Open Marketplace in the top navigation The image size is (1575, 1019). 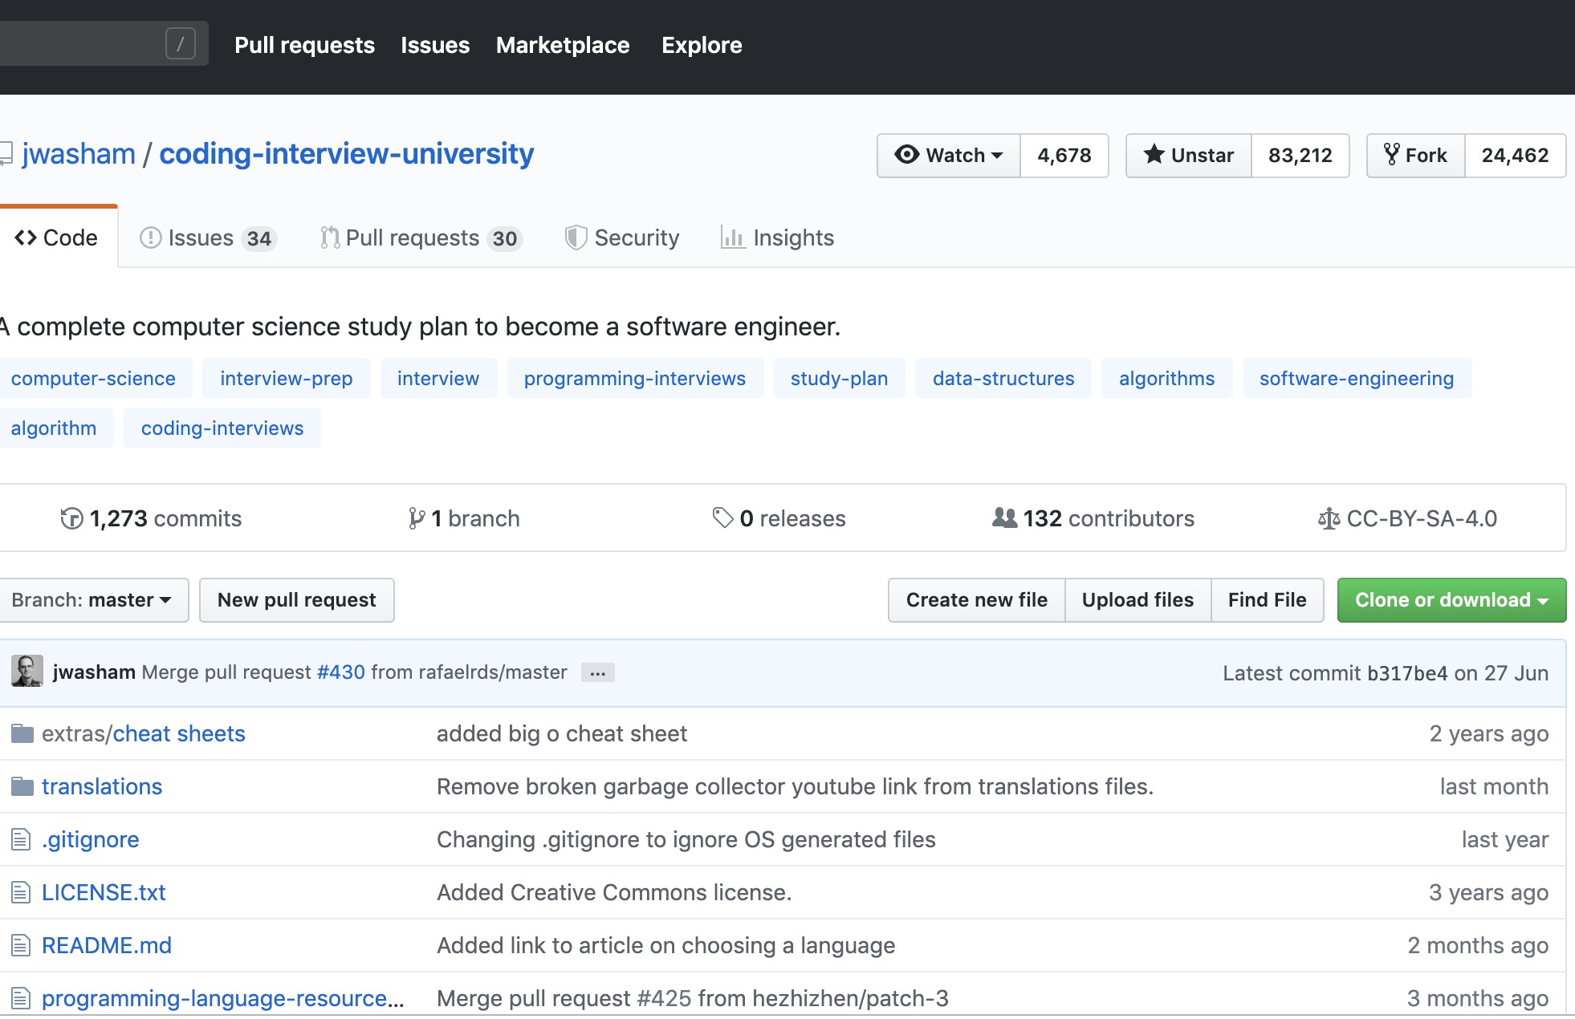tap(563, 45)
